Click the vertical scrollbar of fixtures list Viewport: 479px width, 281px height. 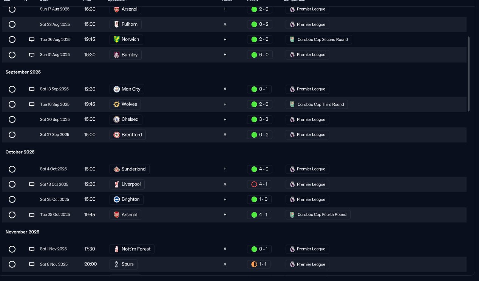point(469,74)
